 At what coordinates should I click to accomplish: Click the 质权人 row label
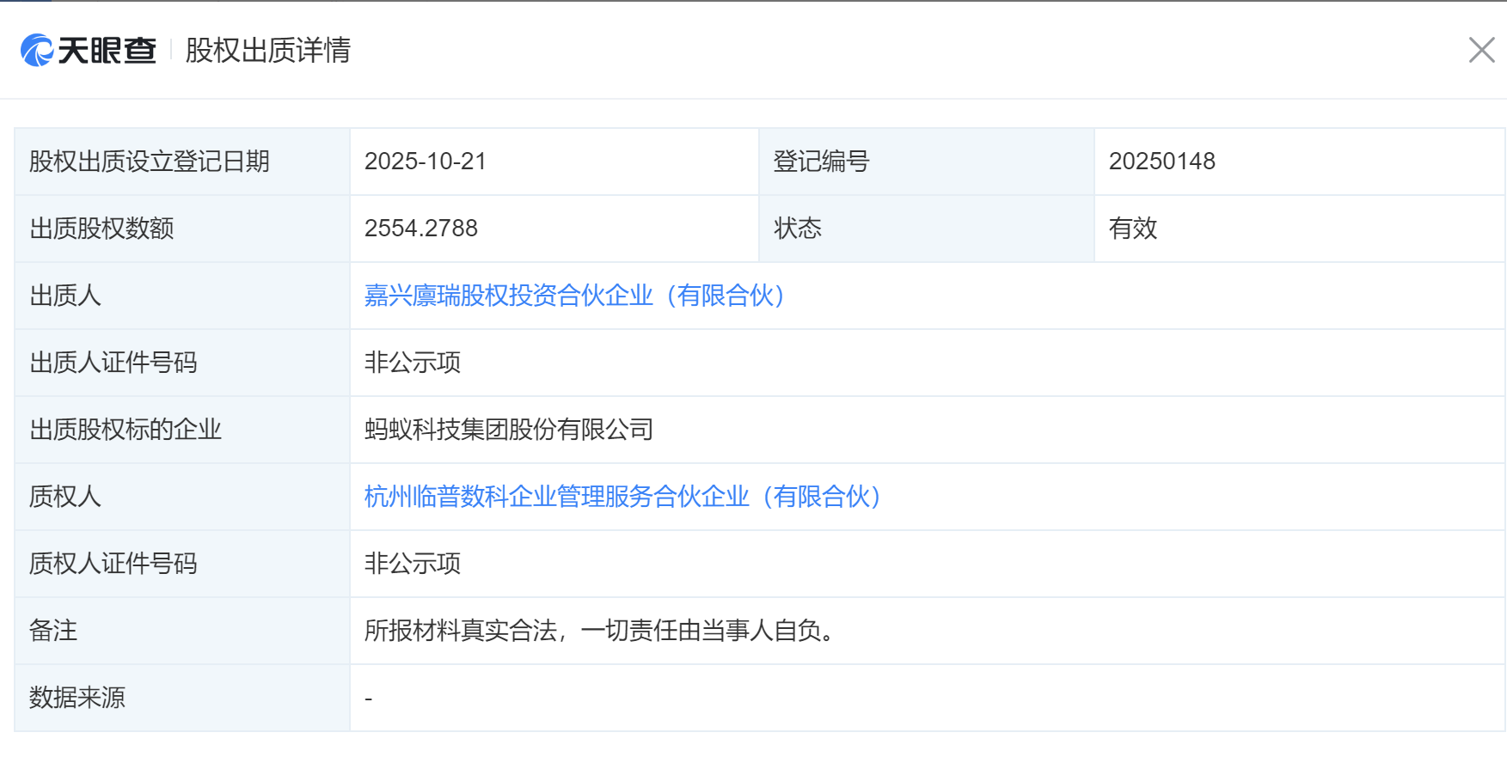coord(65,497)
